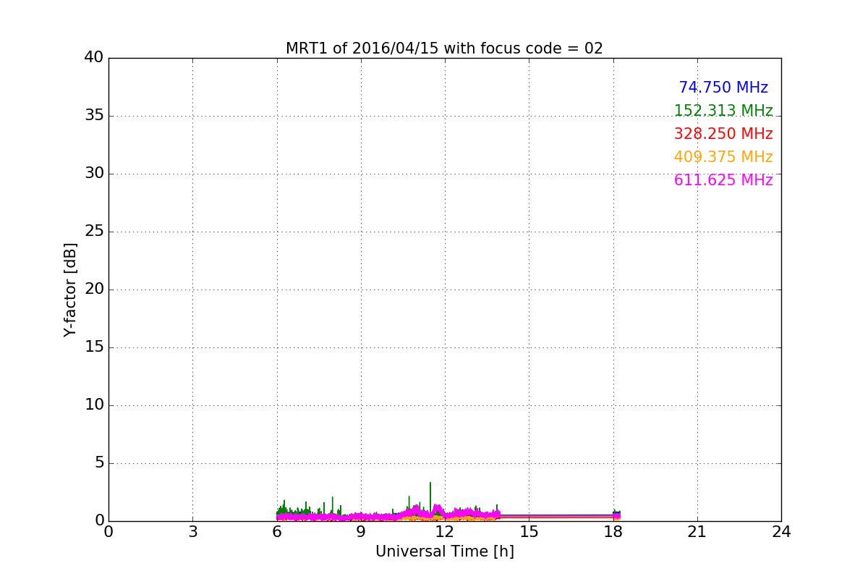868x579 pixels.
Task: Click the x-axis tick label 24
Action: pos(781,532)
